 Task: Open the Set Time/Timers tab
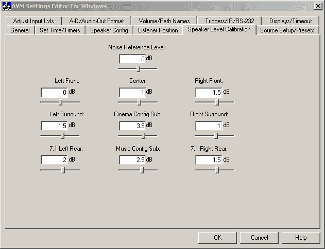pos(60,30)
